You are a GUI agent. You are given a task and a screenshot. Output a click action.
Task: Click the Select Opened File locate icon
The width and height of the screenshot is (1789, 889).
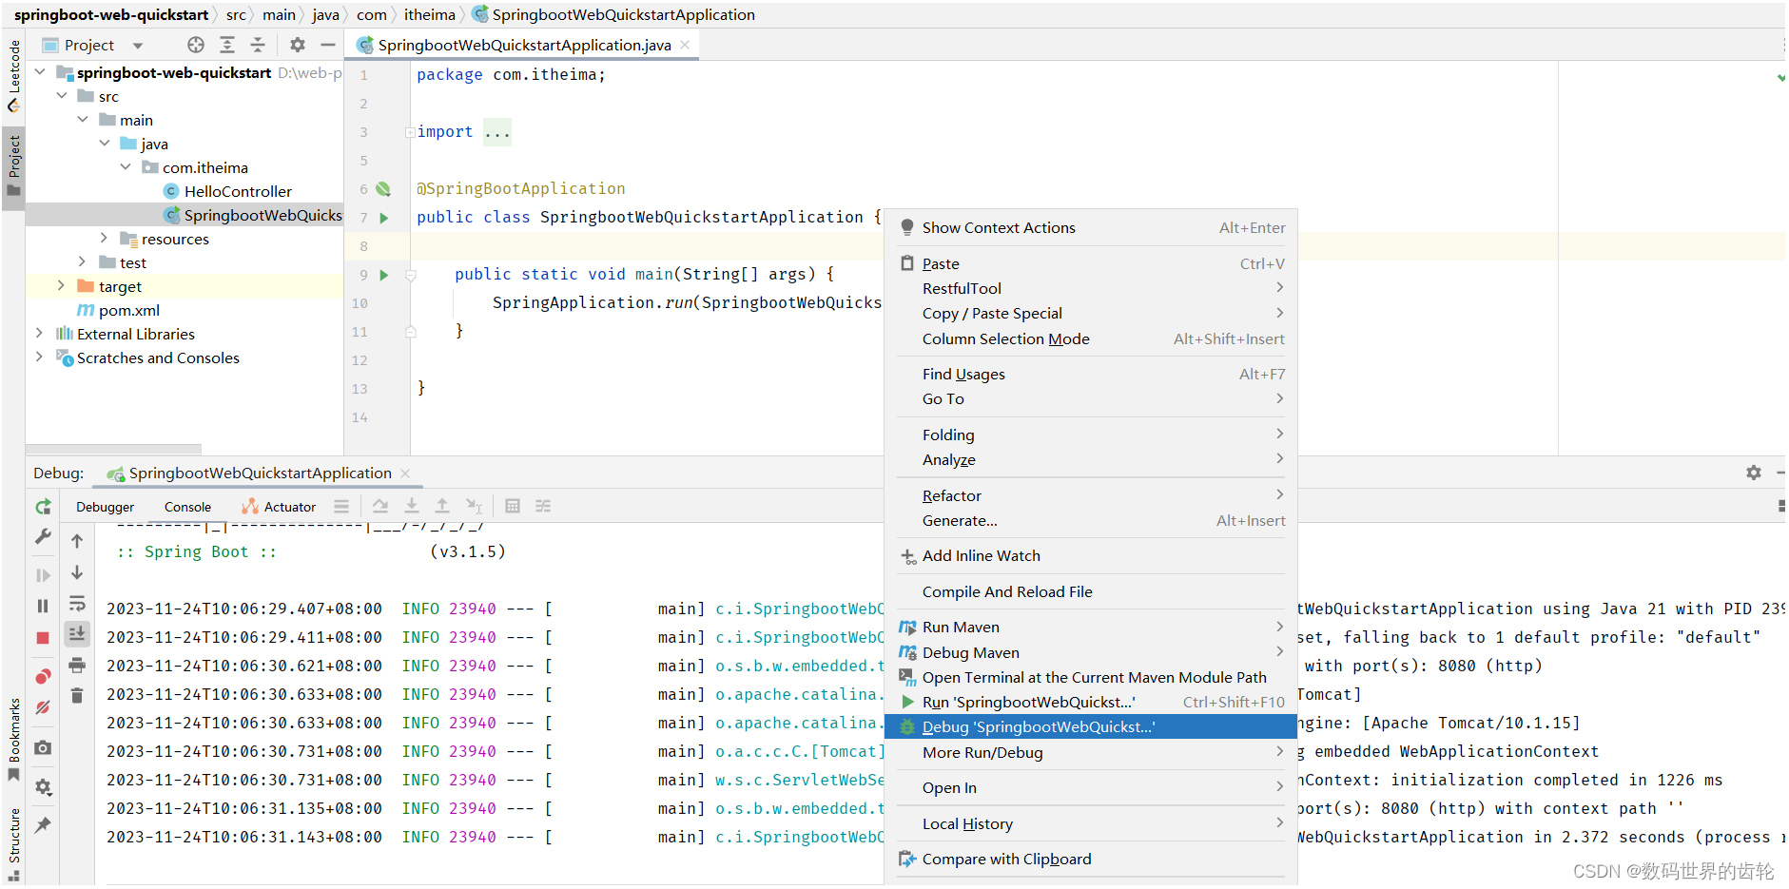click(x=196, y=45)
